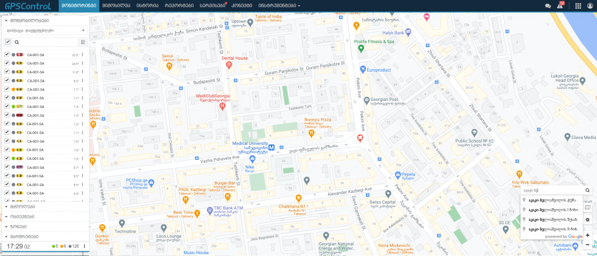Screen dimensions: 597x256
Task: Uncheck the device row showing 24.5°
Action: (x=7, y=63)
